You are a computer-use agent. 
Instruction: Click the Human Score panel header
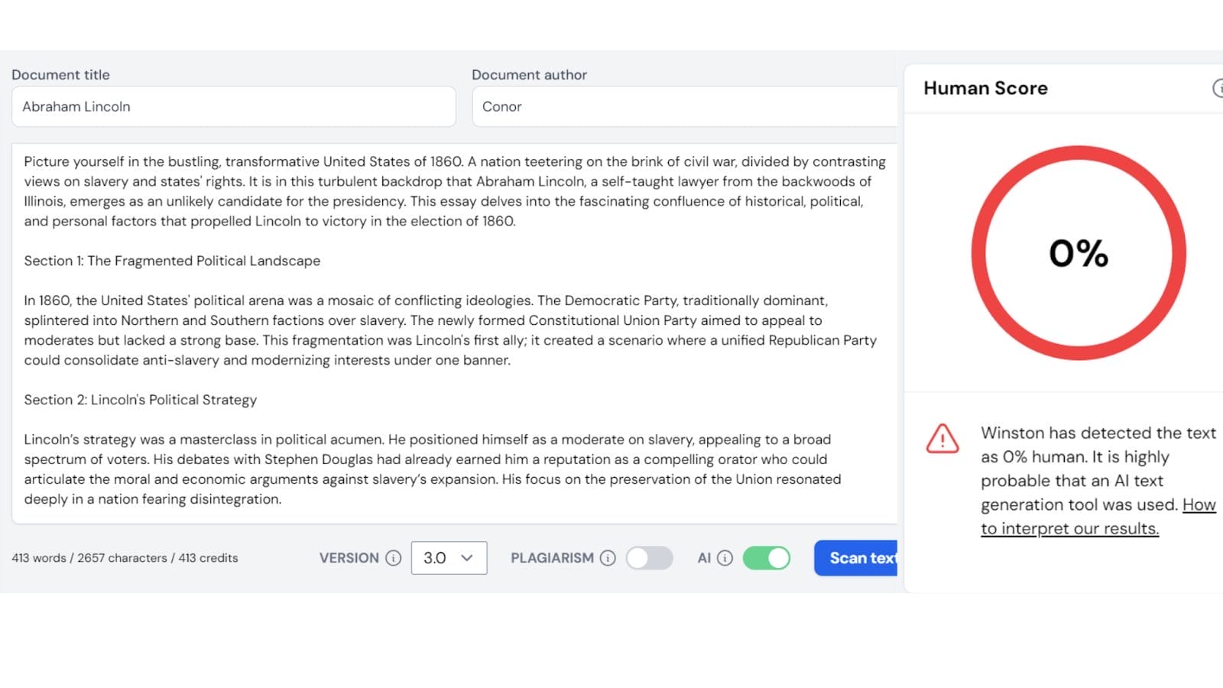click(985, 88)
